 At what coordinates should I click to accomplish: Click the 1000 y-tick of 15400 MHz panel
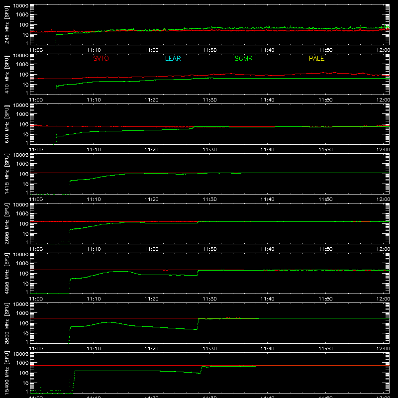(x=22, y=363)
